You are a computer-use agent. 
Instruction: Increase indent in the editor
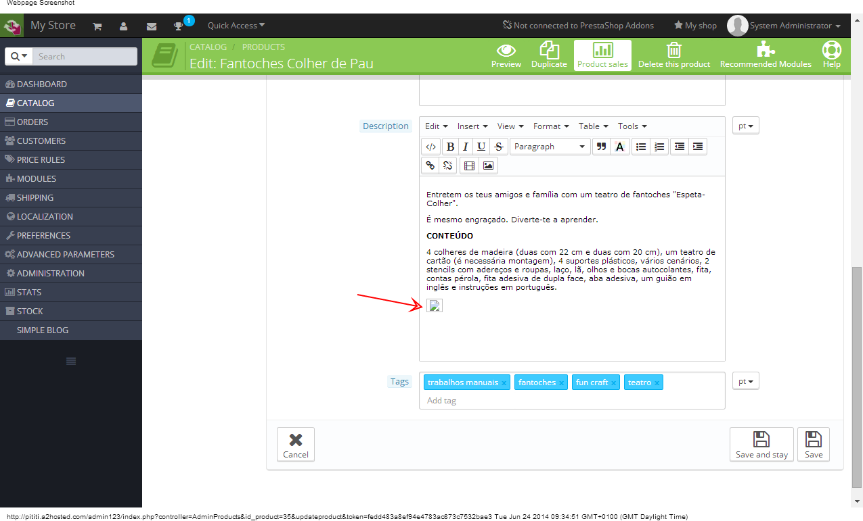[698, 147]
